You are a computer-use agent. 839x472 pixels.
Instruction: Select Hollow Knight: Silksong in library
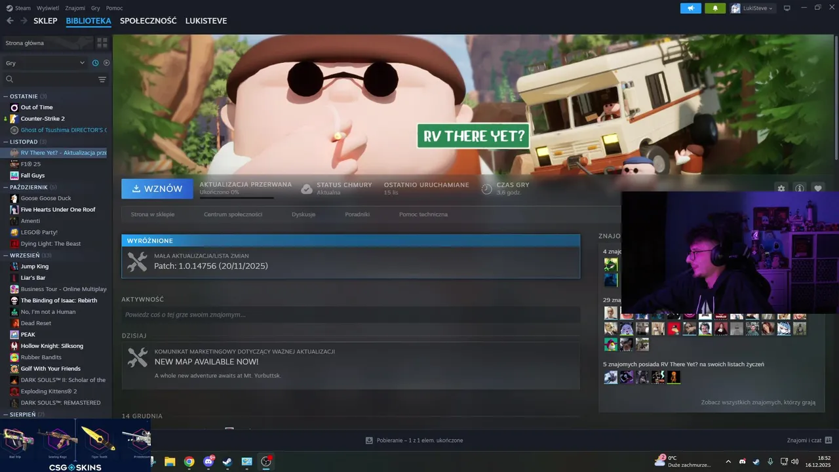52,346
